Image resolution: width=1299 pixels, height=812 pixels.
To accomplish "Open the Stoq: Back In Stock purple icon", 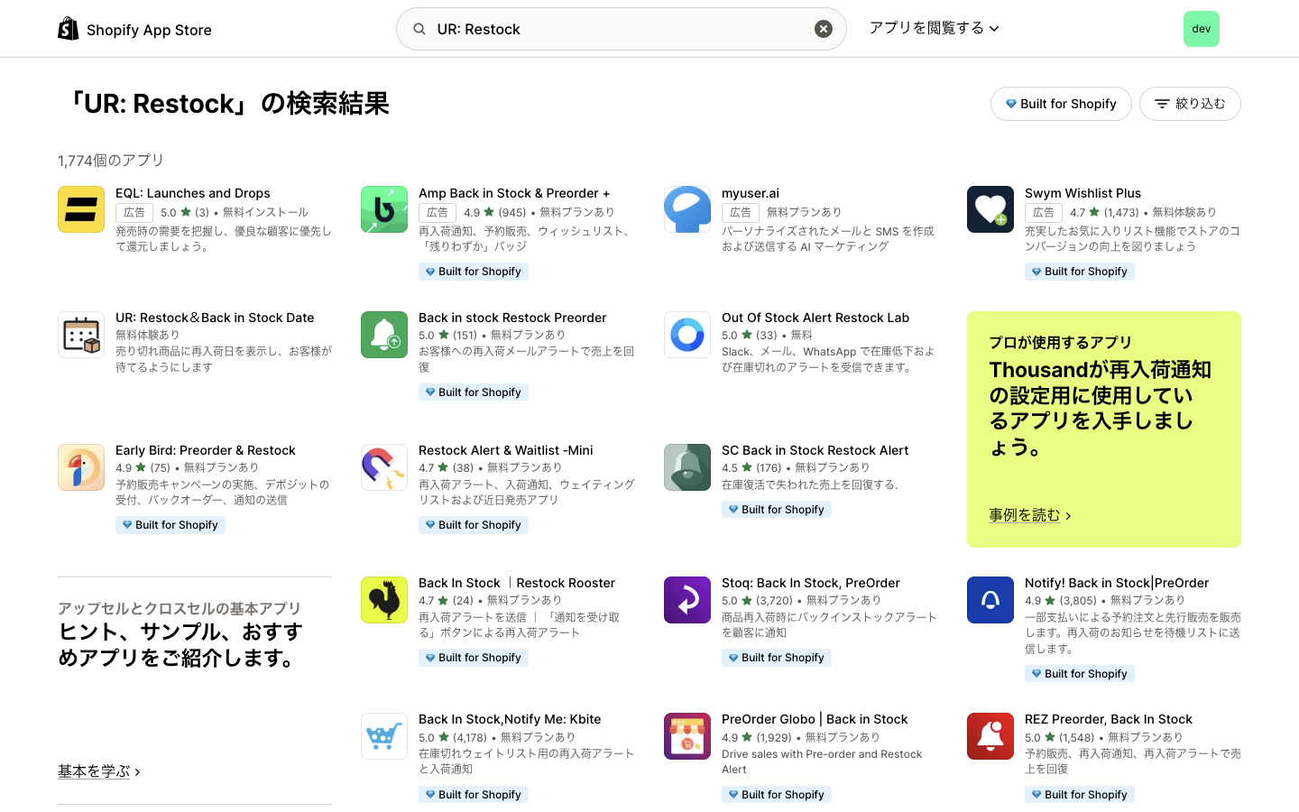I will pos(687,600).
